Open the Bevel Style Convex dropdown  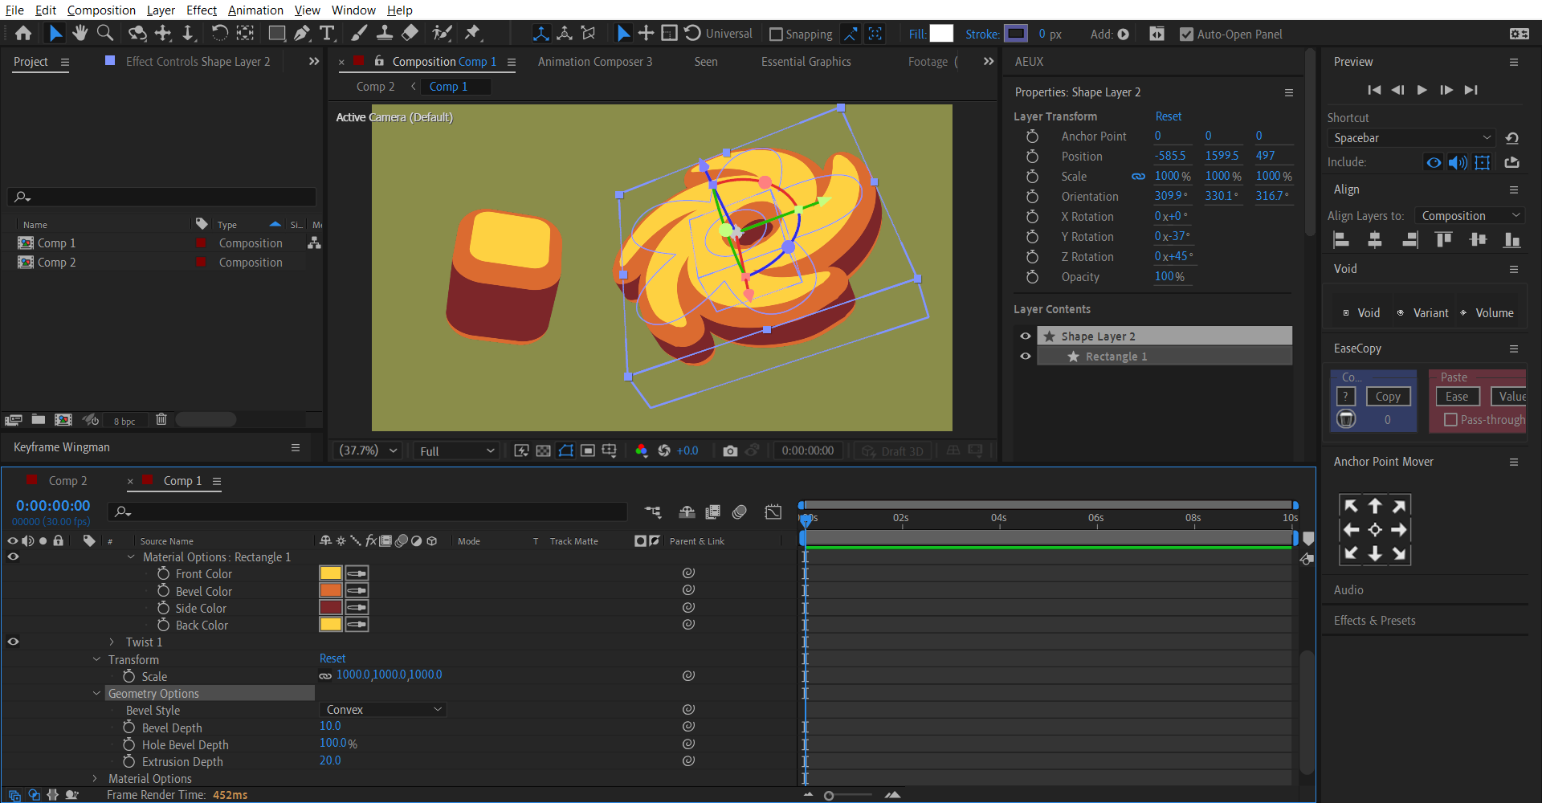(382, 709)
